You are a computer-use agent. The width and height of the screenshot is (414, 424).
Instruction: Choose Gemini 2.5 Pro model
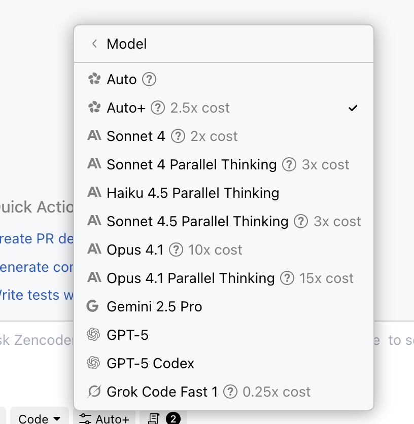pos(154,307)
